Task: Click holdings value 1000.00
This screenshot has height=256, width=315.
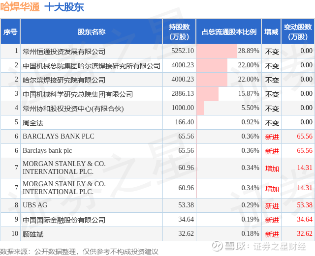Action: tap(183, 108)
